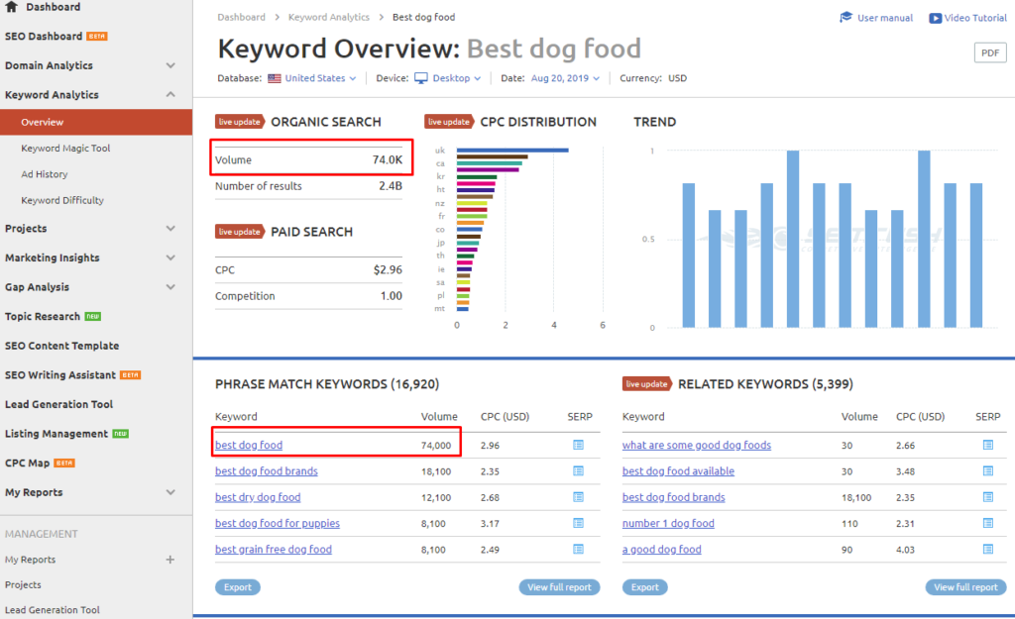Open SERP icon for best dry dog food
The height and width of the screenshot is (619, 1015).
[578, 497]
